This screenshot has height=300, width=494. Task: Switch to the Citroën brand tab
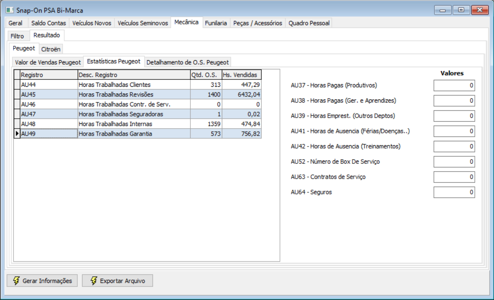click(x=51, y=49)
